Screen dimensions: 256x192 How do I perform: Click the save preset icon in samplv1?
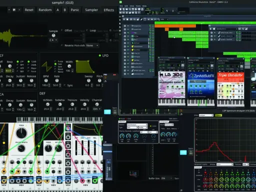tap(14, 10)
